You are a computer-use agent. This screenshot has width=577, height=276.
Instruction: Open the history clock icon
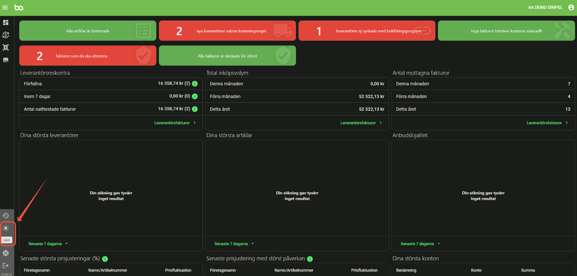tap(6, 216)
